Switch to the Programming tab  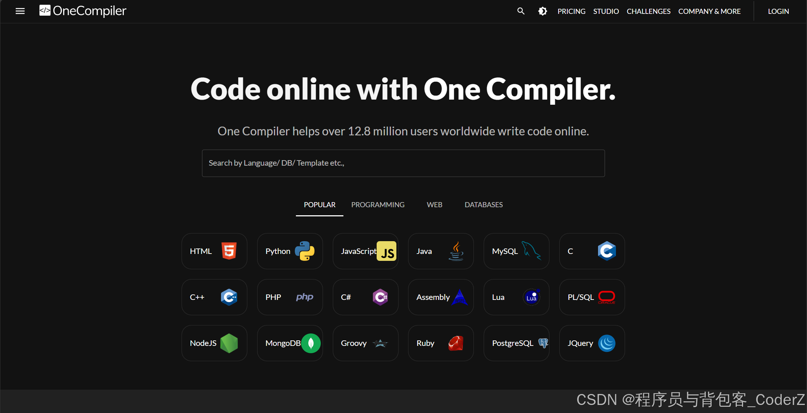pos(378,205)
